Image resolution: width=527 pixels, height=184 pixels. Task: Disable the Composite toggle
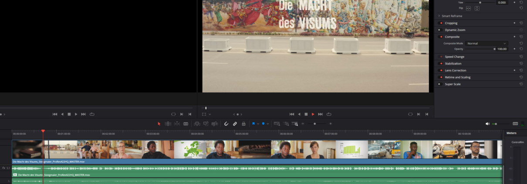[440, 37]
